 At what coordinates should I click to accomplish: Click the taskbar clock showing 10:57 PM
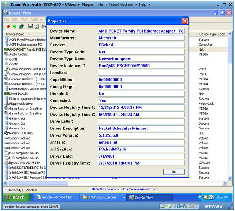pyautogui.click(x=222, y=197)
